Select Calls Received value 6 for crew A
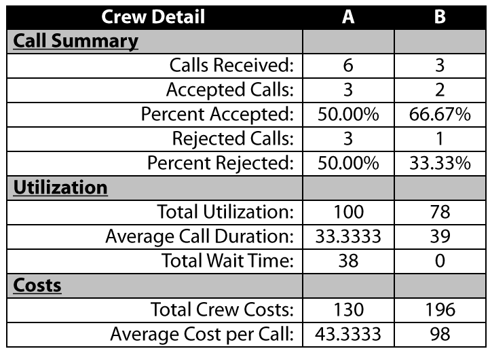Image resolution: width=490 pixels, height=351 pixels. [348, 66]
